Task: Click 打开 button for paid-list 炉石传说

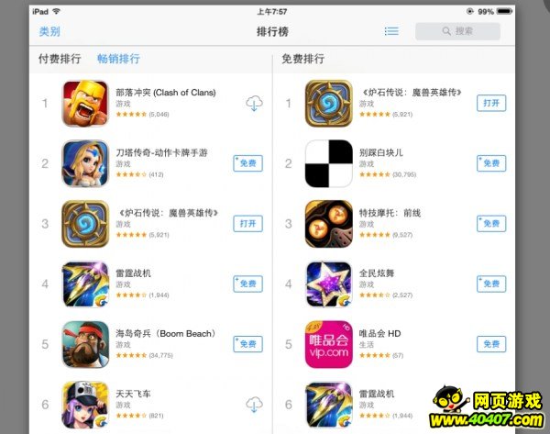Action: click(247, 224)
